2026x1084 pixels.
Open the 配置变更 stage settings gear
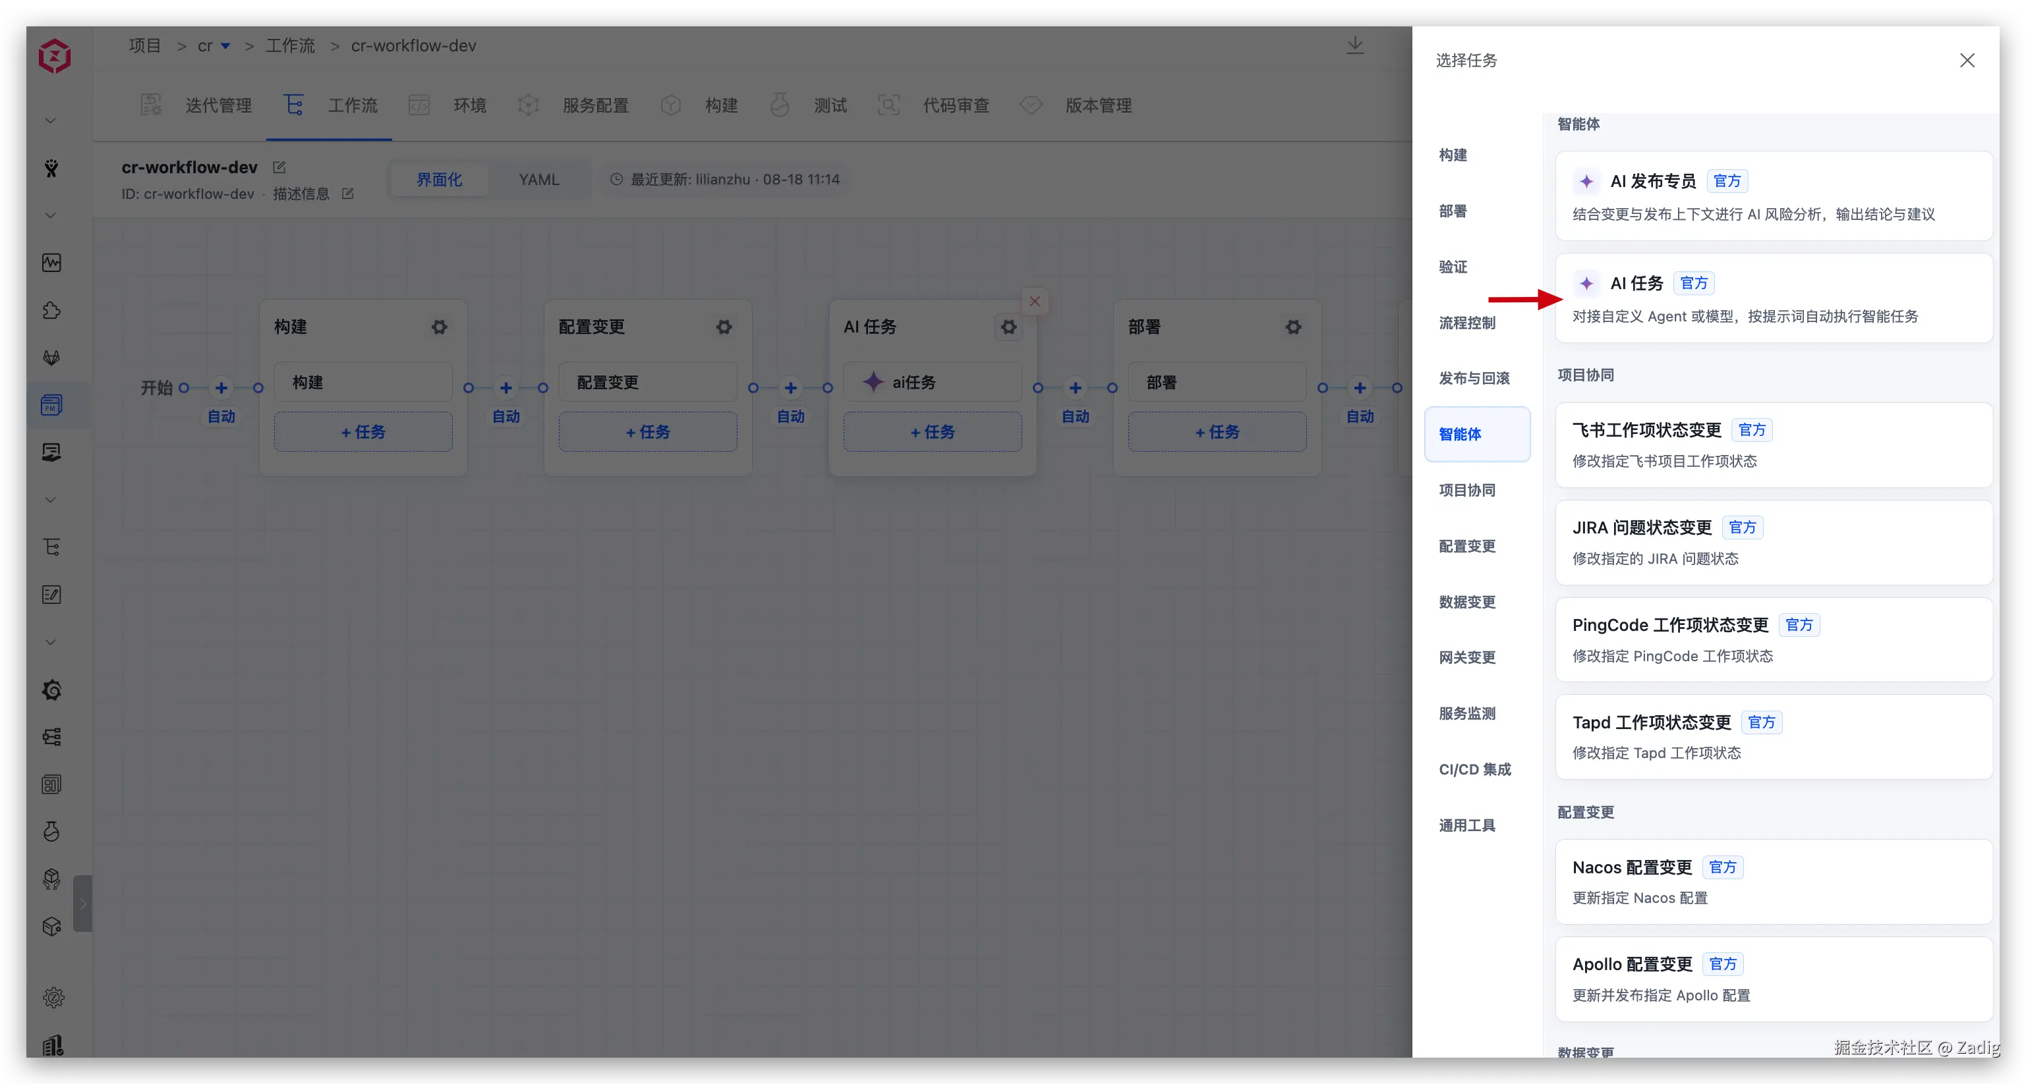[724, 326]
